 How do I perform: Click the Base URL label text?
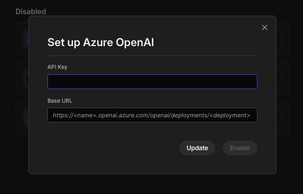[x=60, y=101]
